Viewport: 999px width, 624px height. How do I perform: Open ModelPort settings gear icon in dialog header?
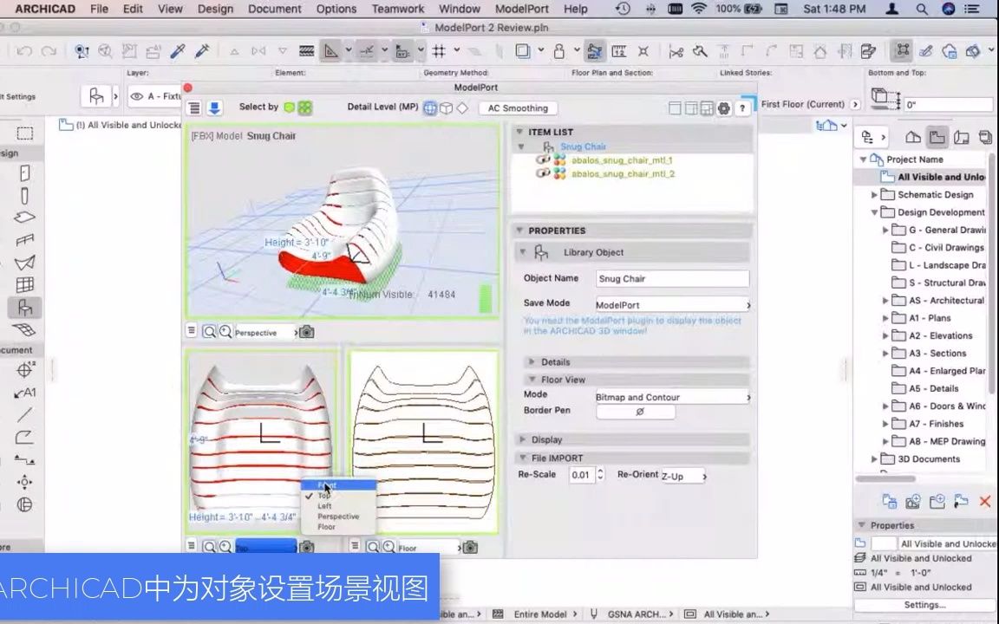[723, 108]
